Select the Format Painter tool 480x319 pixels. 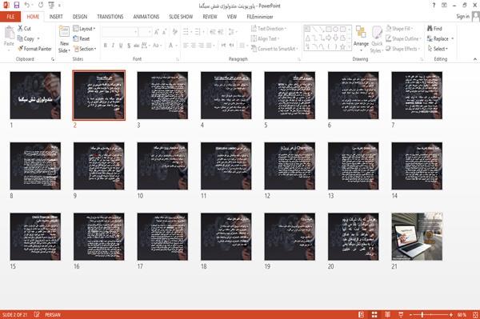34,49
